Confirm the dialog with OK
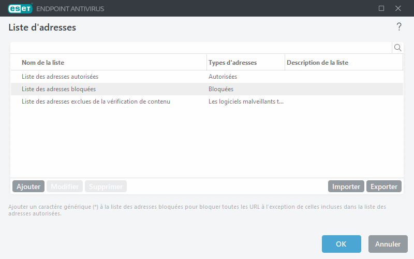 coord(341,244)
